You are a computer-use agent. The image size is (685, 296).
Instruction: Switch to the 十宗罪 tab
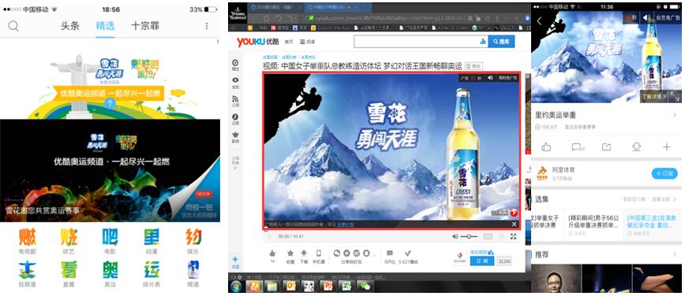(x=145, y=26)
